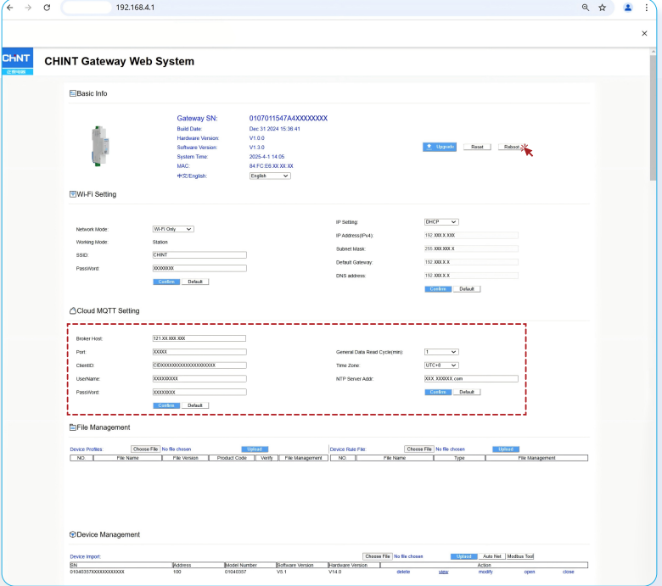Screen dimensions: 662x586
Task: Click the MQTT PassWord input field
Action: (x=199, y=393)
